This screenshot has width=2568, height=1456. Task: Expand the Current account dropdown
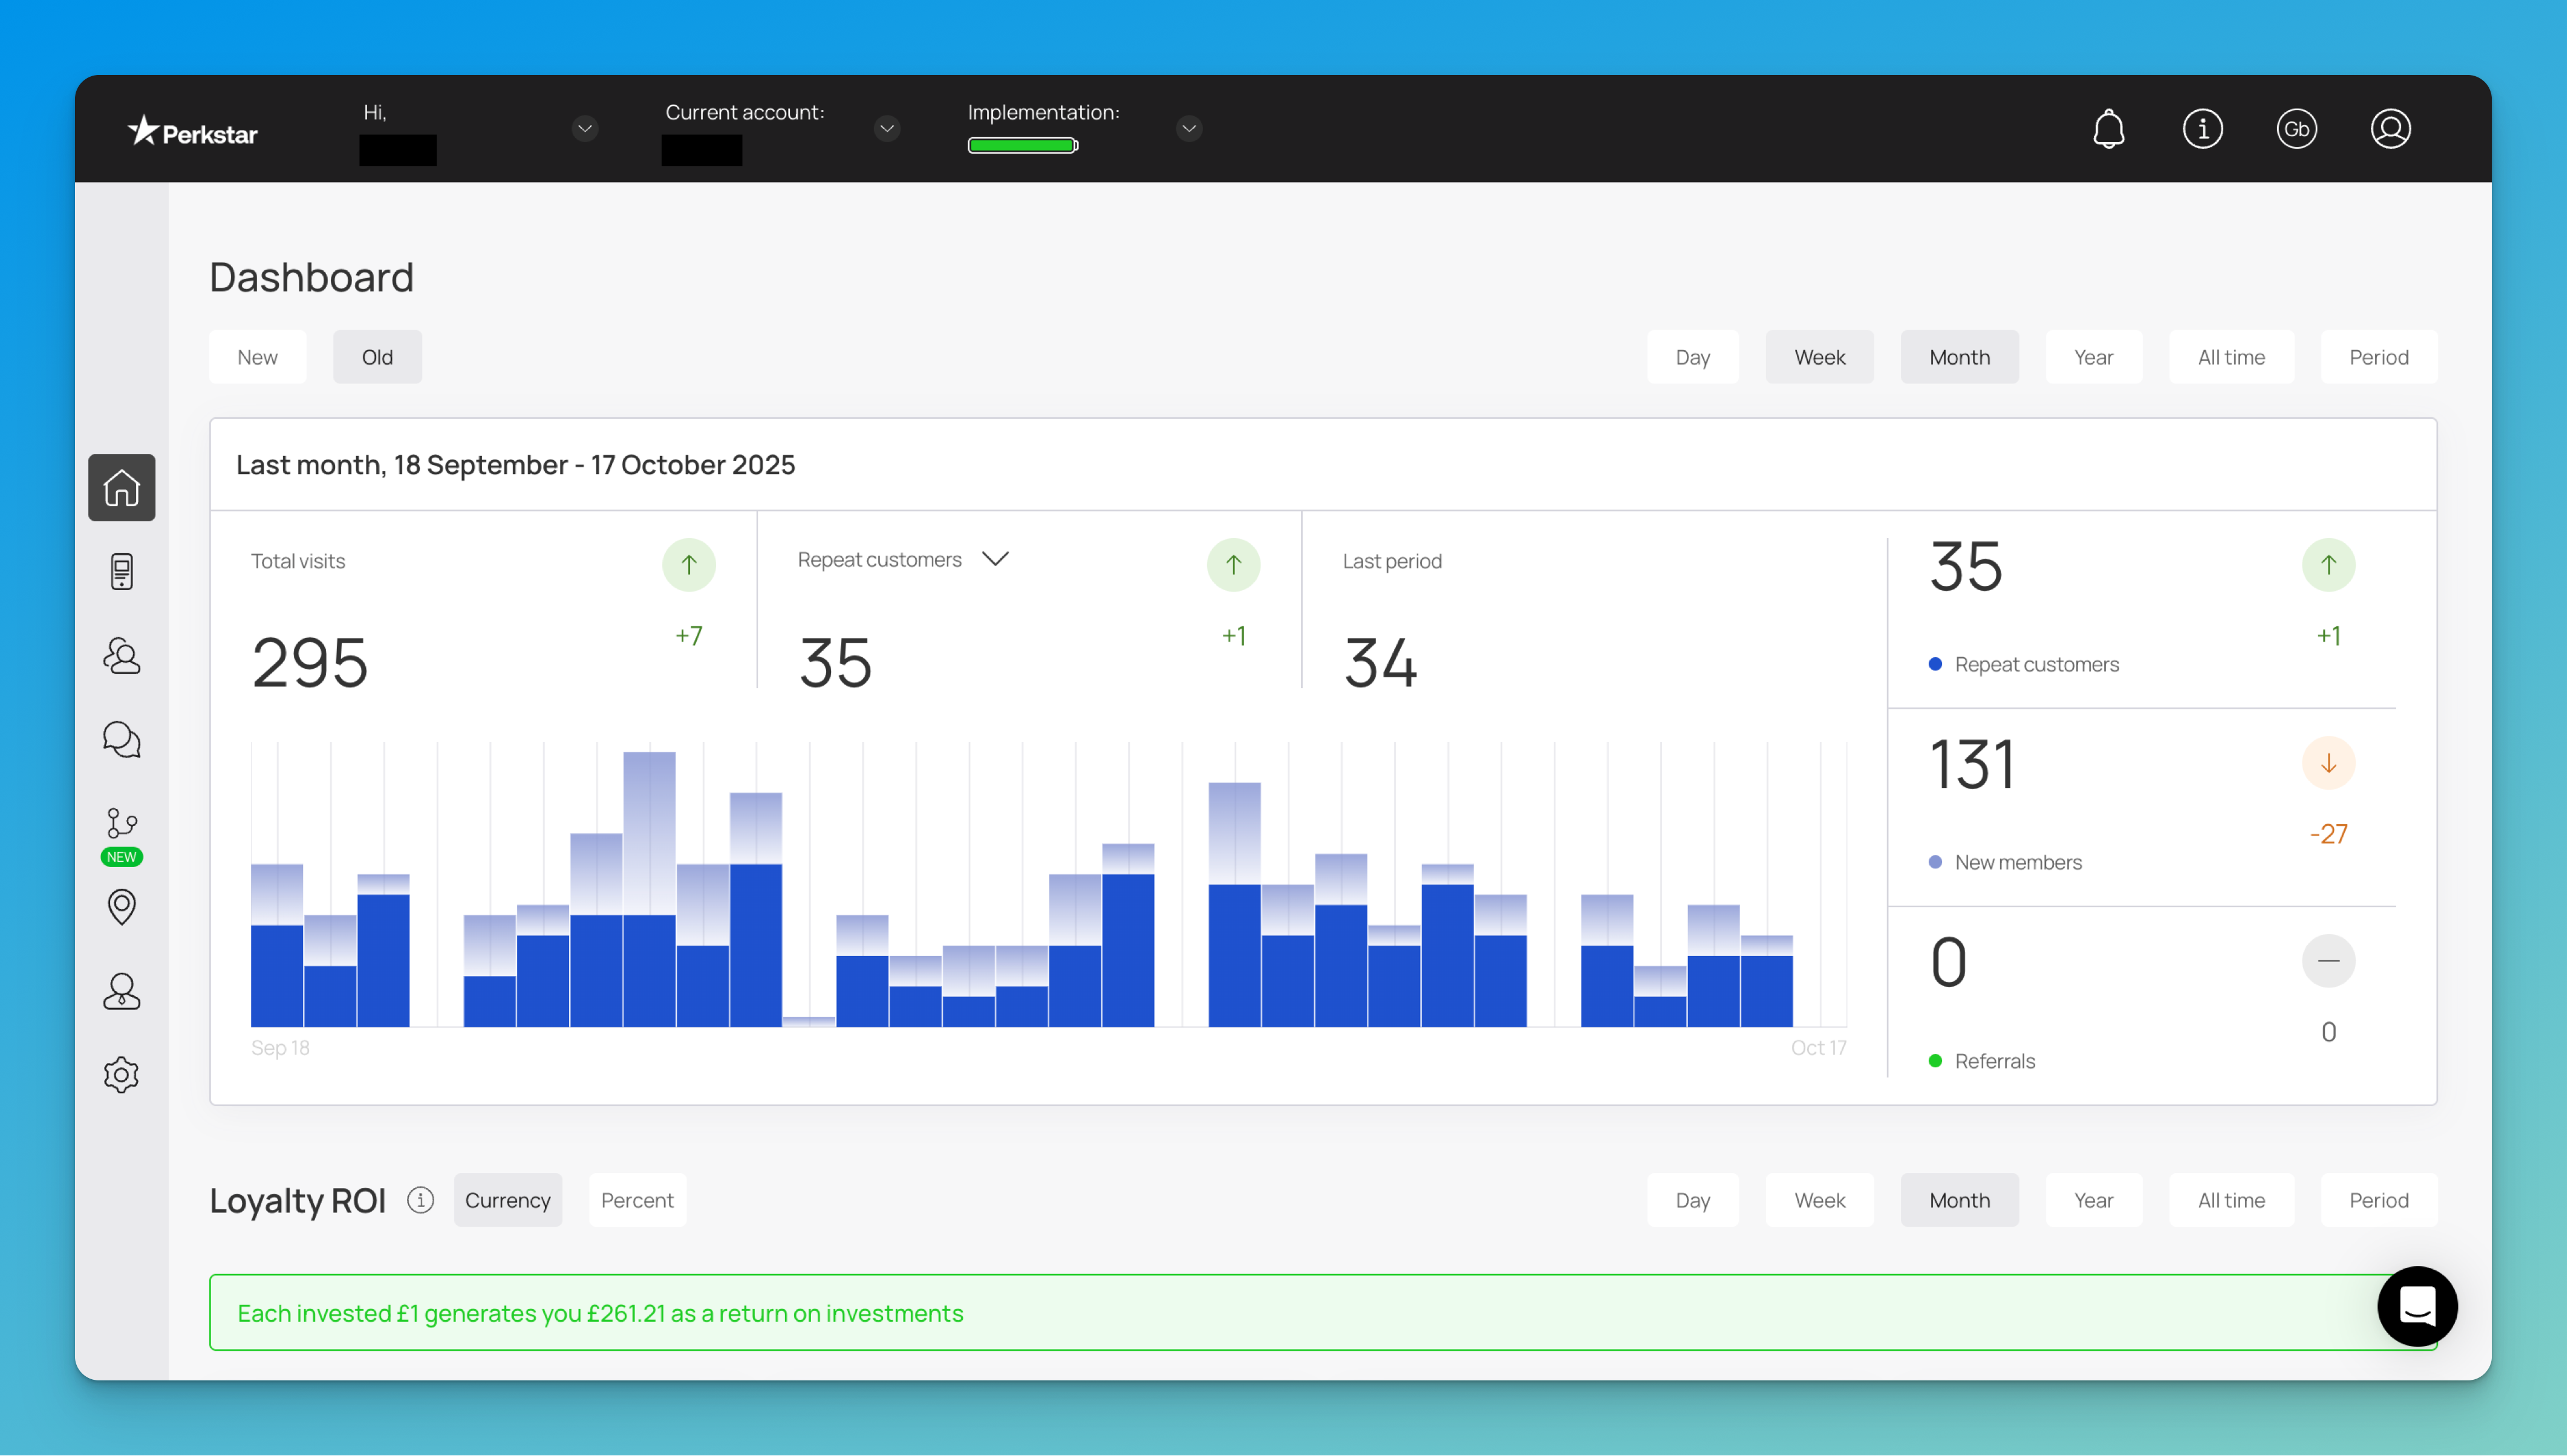coord(886,128)
